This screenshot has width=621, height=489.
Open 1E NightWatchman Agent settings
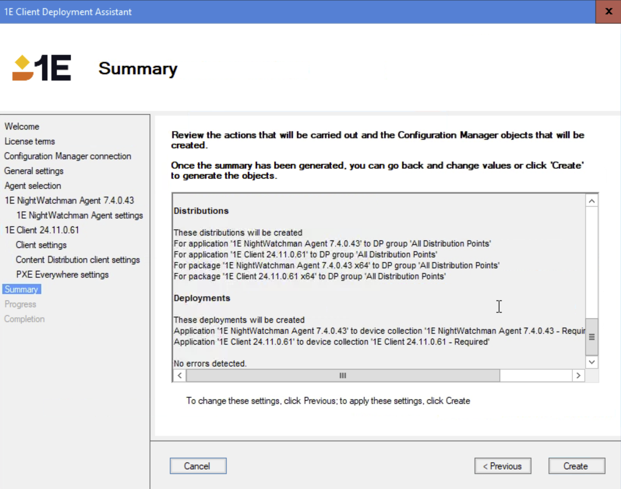point(80,215)
